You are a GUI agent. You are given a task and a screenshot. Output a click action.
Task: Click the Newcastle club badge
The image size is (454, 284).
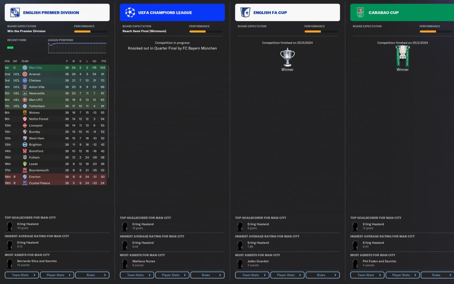(x=25, y=93)
